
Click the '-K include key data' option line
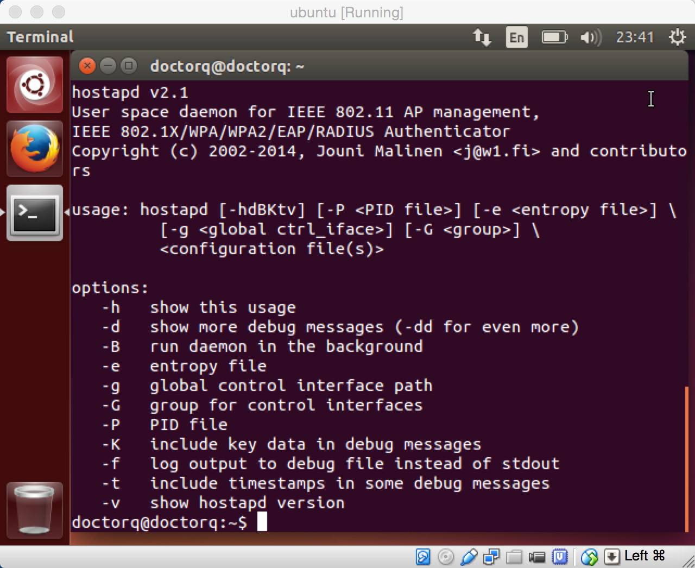(292, 444)
